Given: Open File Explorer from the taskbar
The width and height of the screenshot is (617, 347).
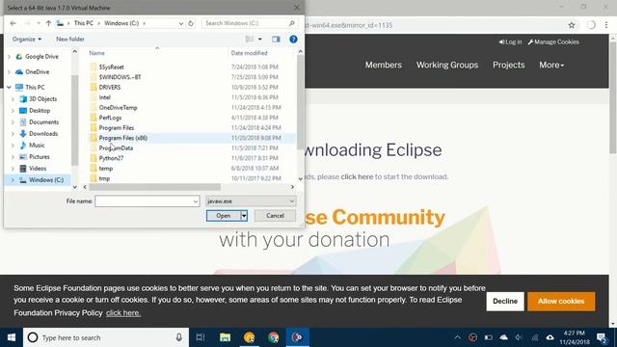Looking at the screenshot, I should coord(225,337).
